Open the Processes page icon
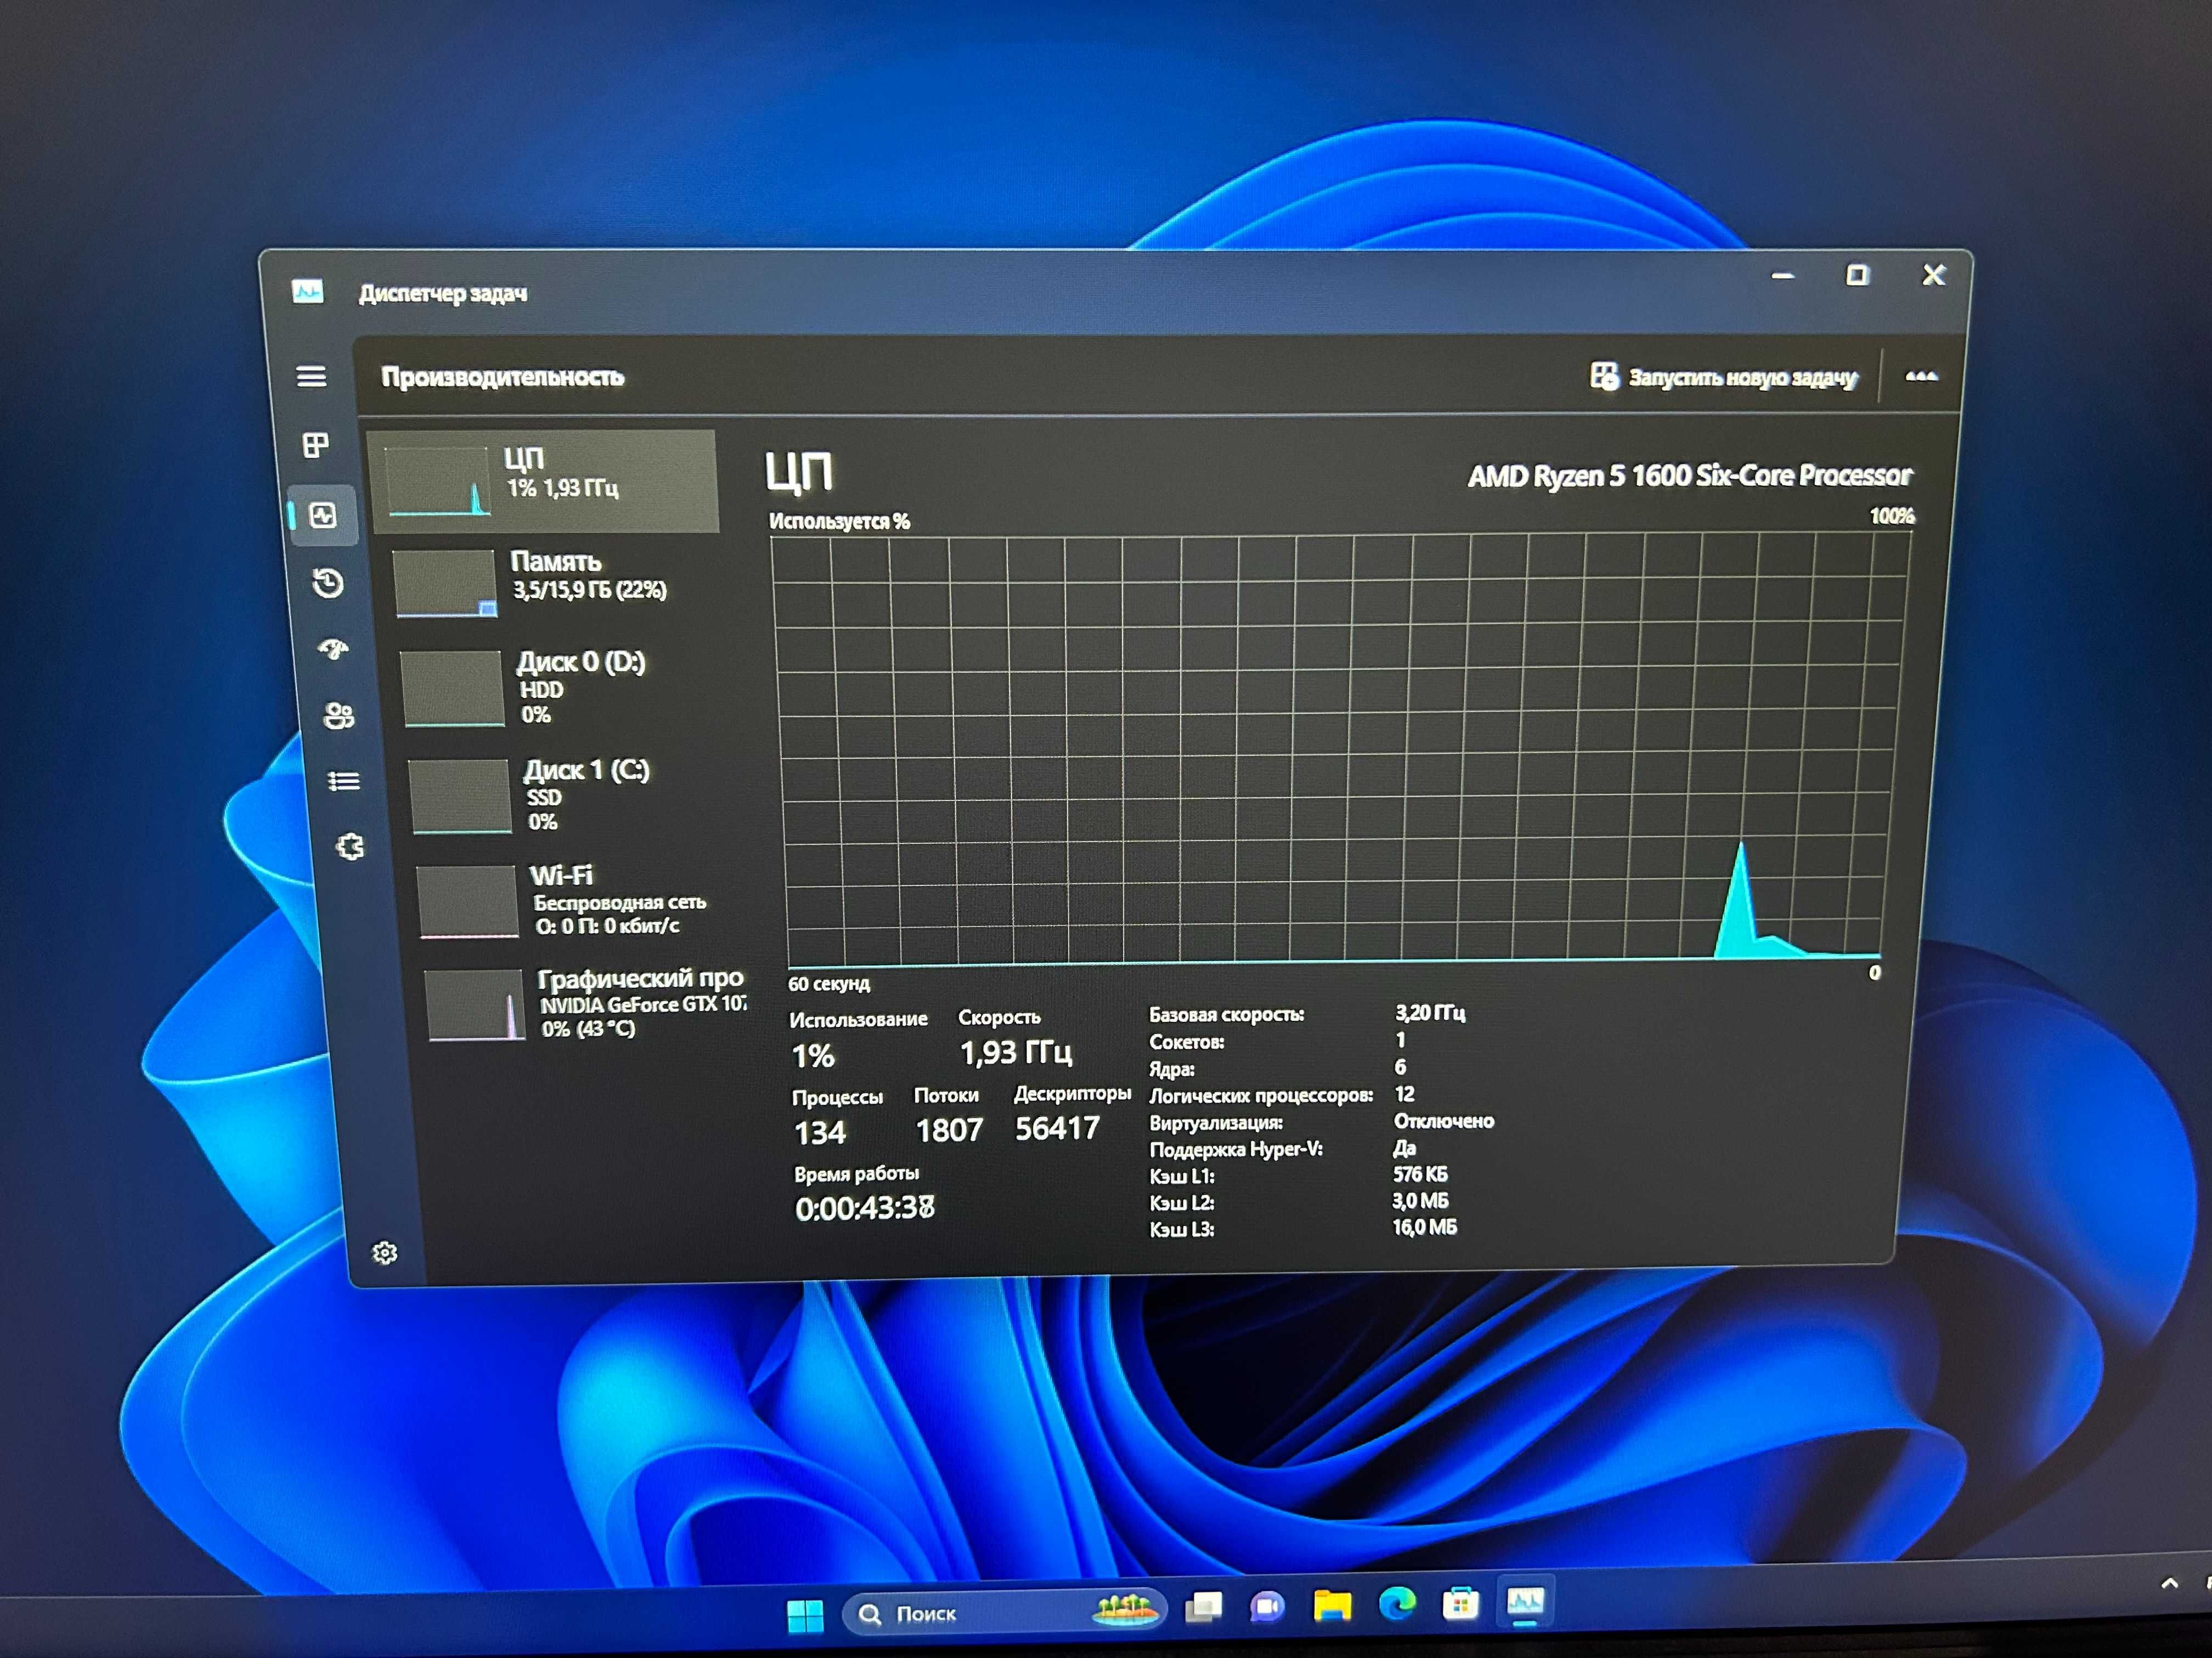The image size is (2212, 1658). pyautogui.click(x=316, y=445)
